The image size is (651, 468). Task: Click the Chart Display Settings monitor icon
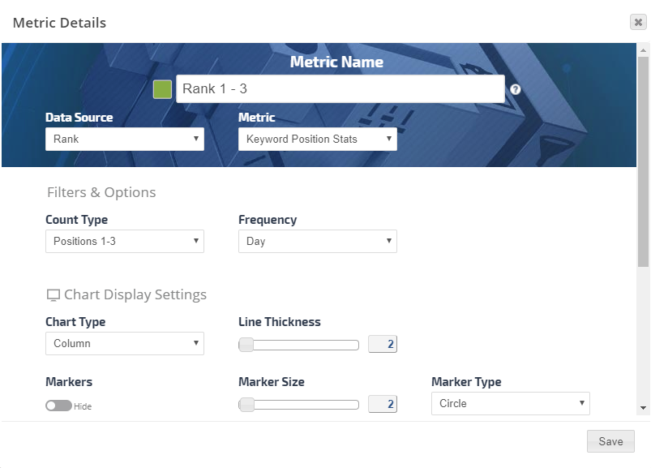[53, 295]
